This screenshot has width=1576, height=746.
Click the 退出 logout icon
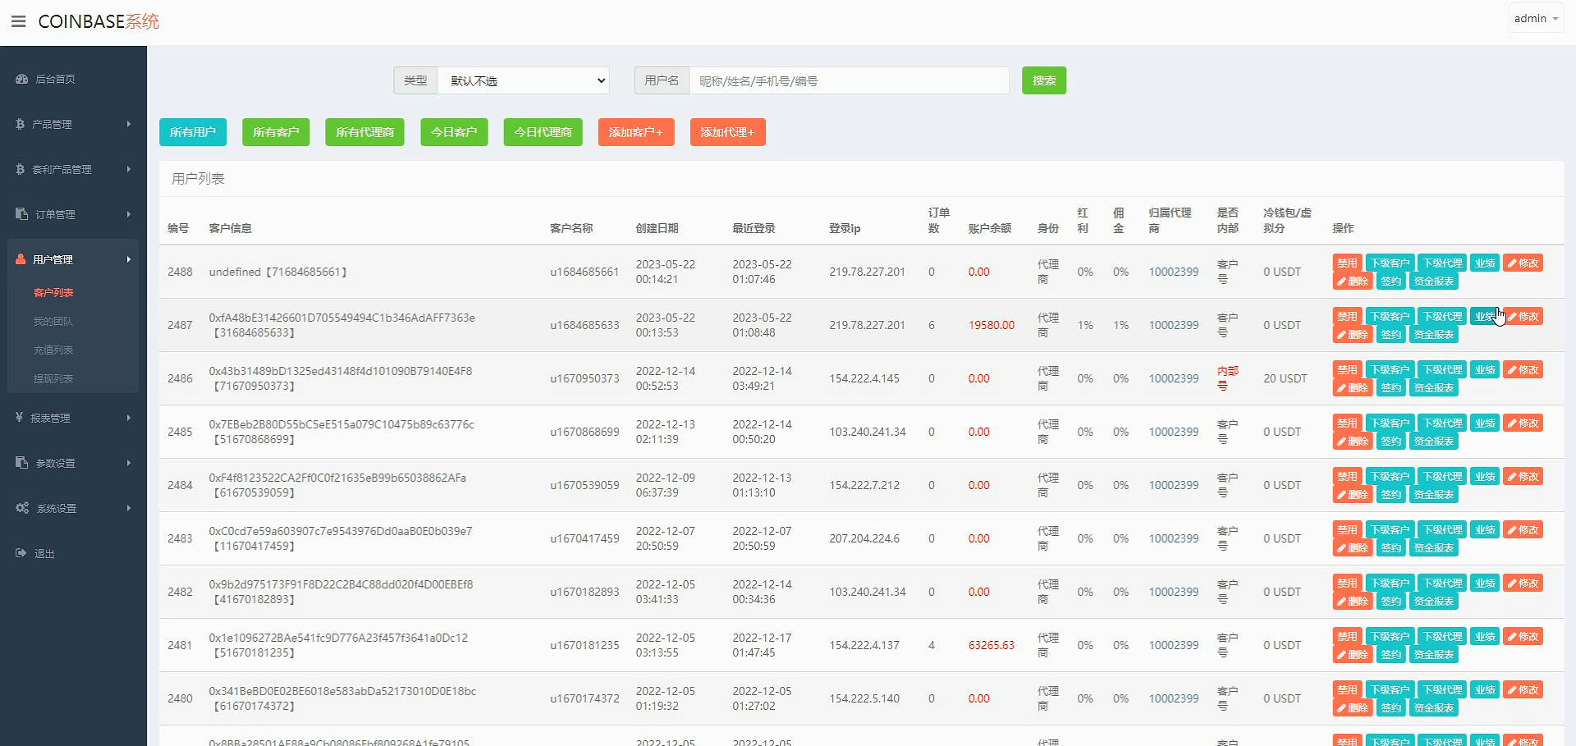coord(21,553)
